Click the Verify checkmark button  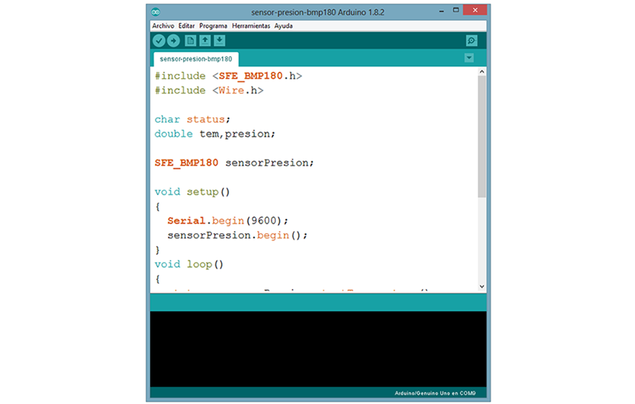point(159,41)
